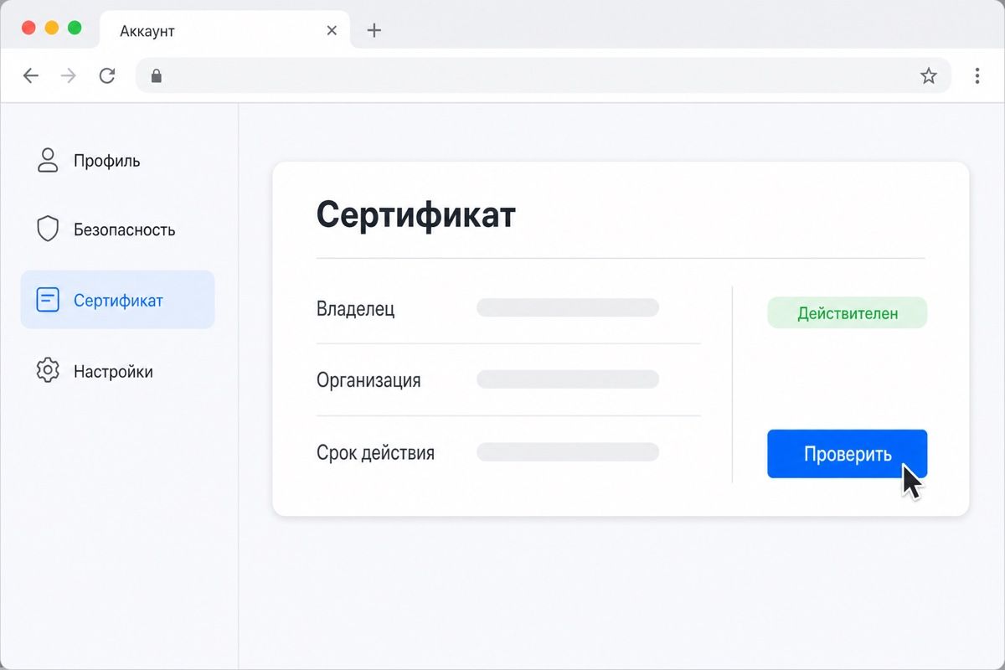Click the Настройки gear icon
The height and width of the screenshot is (670, 1005).
coord(48,370)
